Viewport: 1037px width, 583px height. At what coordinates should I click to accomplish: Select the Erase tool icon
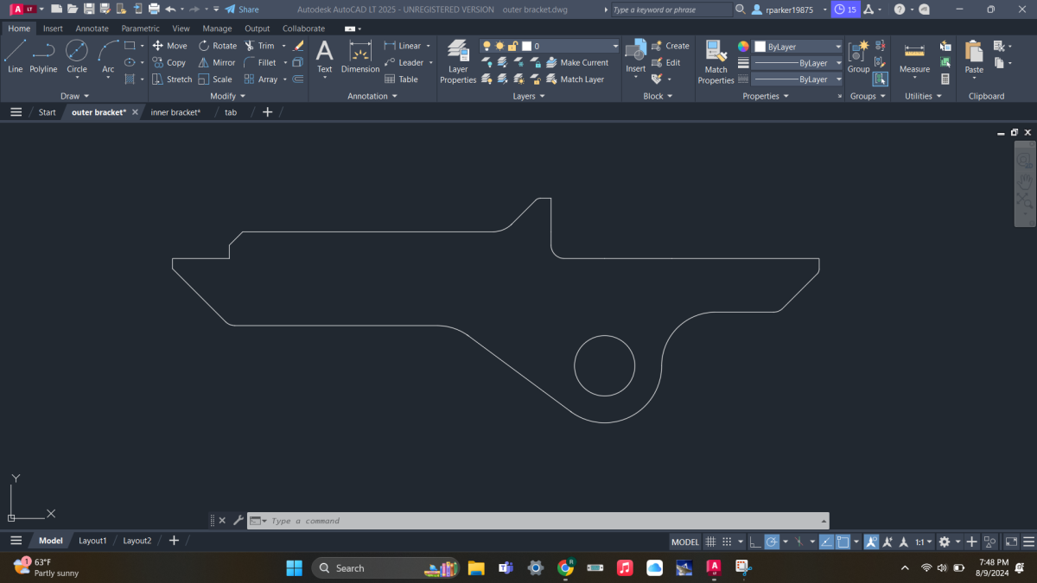298,46
